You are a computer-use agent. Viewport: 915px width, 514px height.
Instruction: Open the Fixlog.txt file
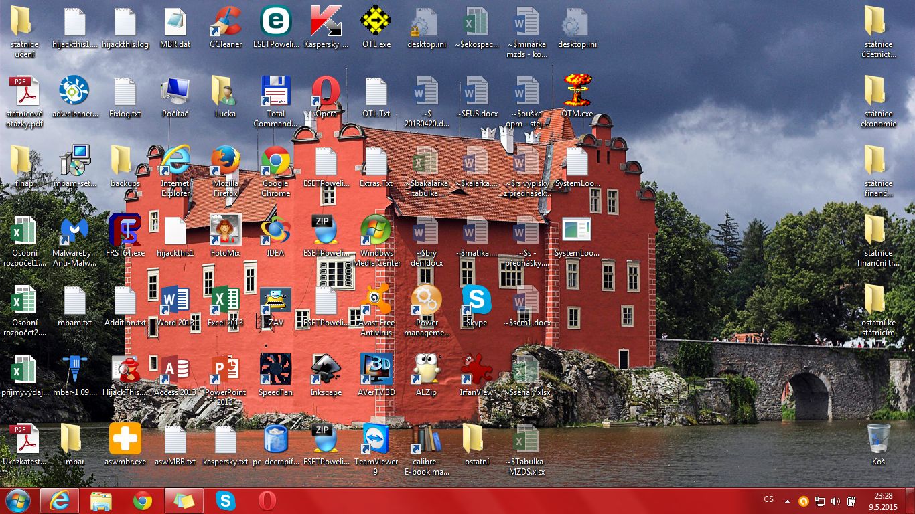click(125, 97)
